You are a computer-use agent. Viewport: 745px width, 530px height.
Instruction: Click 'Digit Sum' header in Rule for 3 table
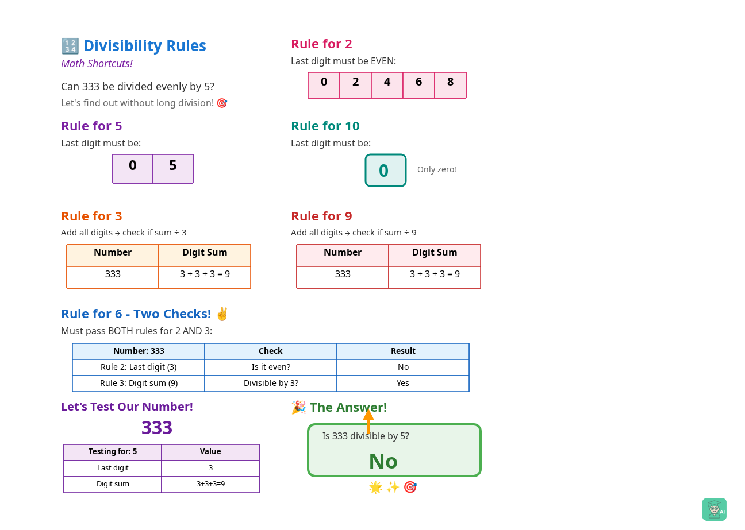(205, 256)
